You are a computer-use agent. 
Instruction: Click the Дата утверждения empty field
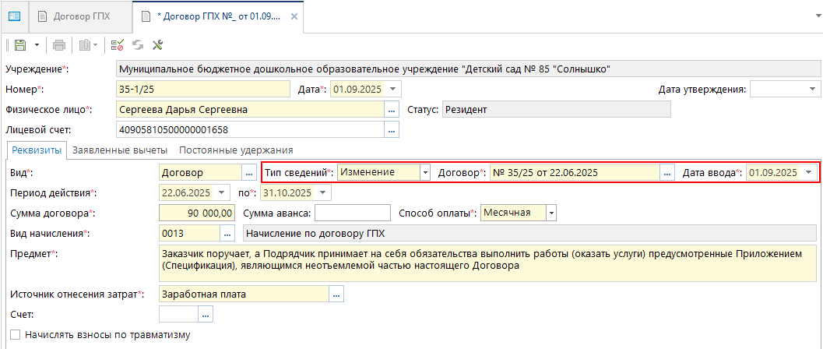tap(778, 90)
